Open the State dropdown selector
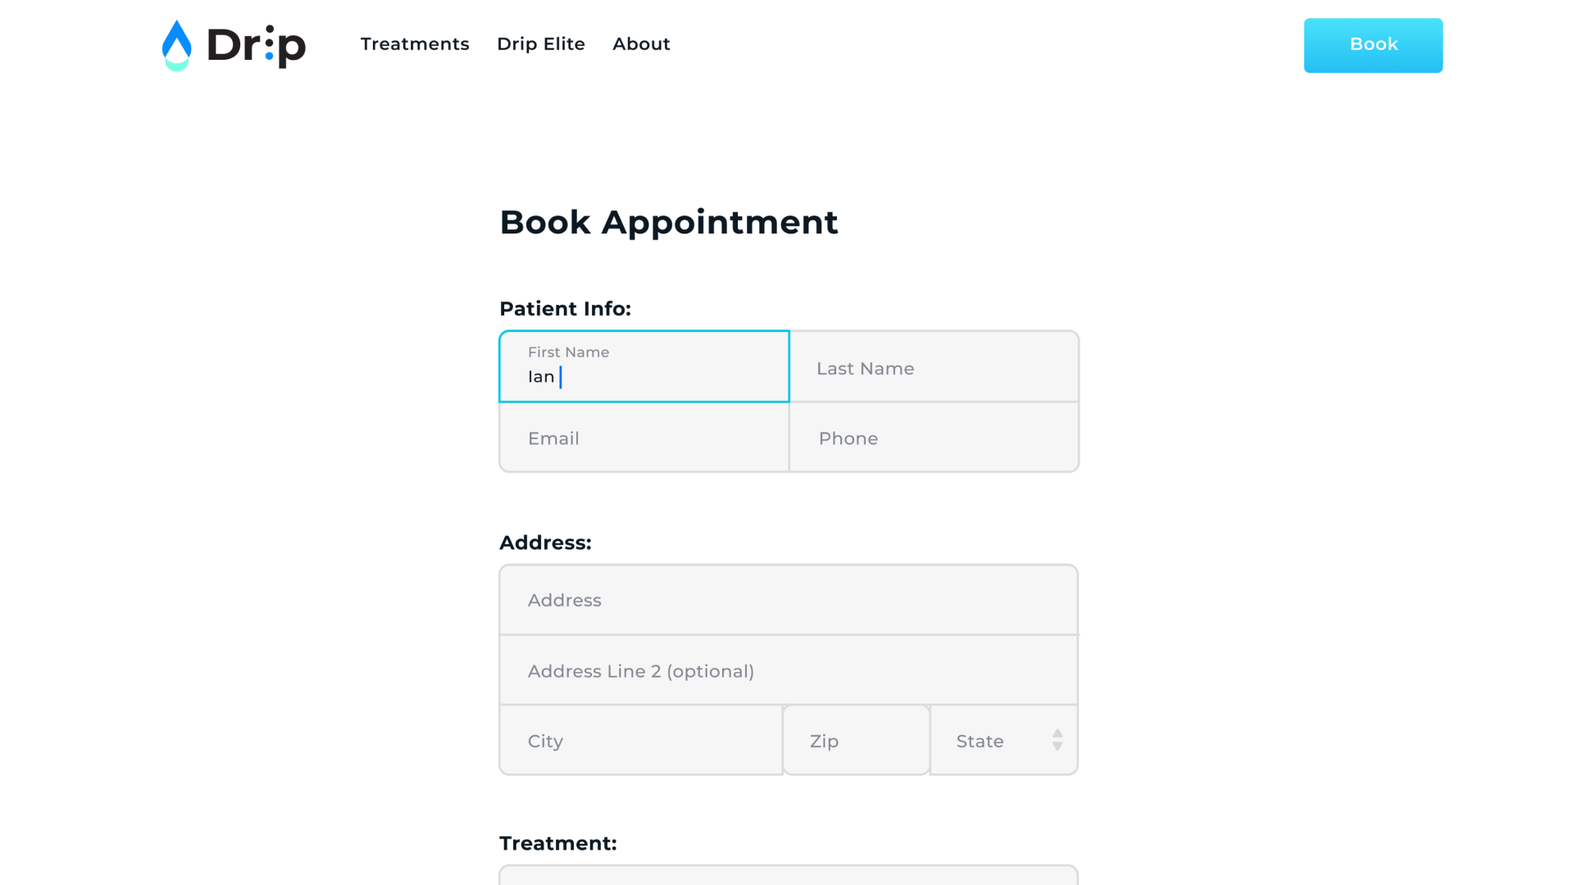This screenshot has height=885, width=1574. click(x=1004, y=740)
